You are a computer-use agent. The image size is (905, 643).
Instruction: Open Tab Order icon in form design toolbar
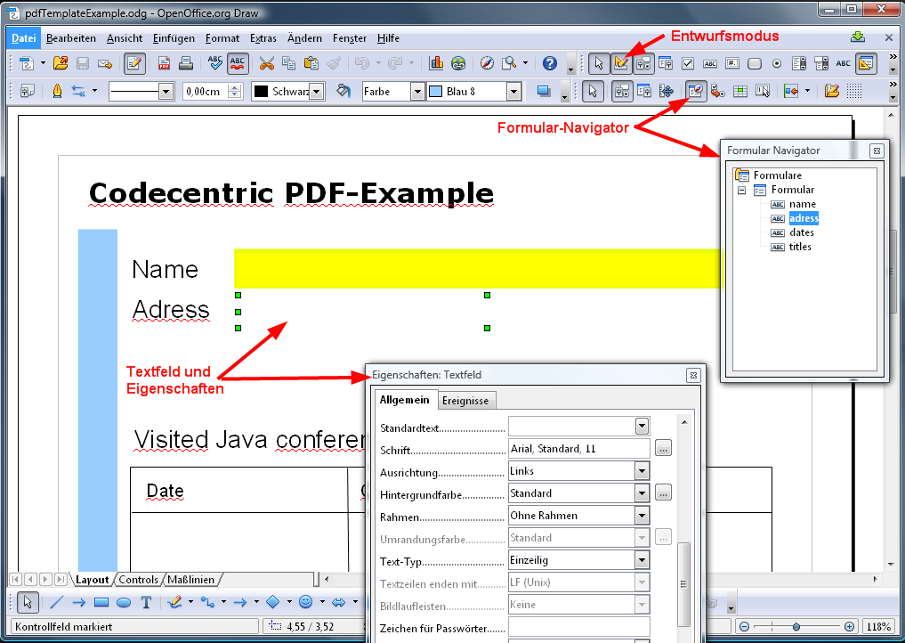click(x=717, y=91)
